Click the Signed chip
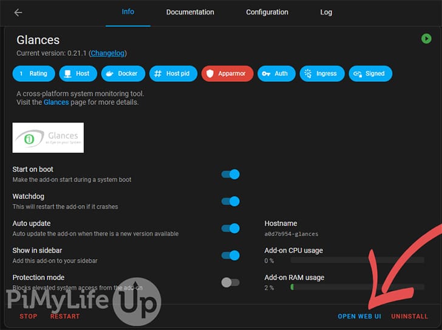The height and width of the screenshot is (330, 442). click(370, 73)
